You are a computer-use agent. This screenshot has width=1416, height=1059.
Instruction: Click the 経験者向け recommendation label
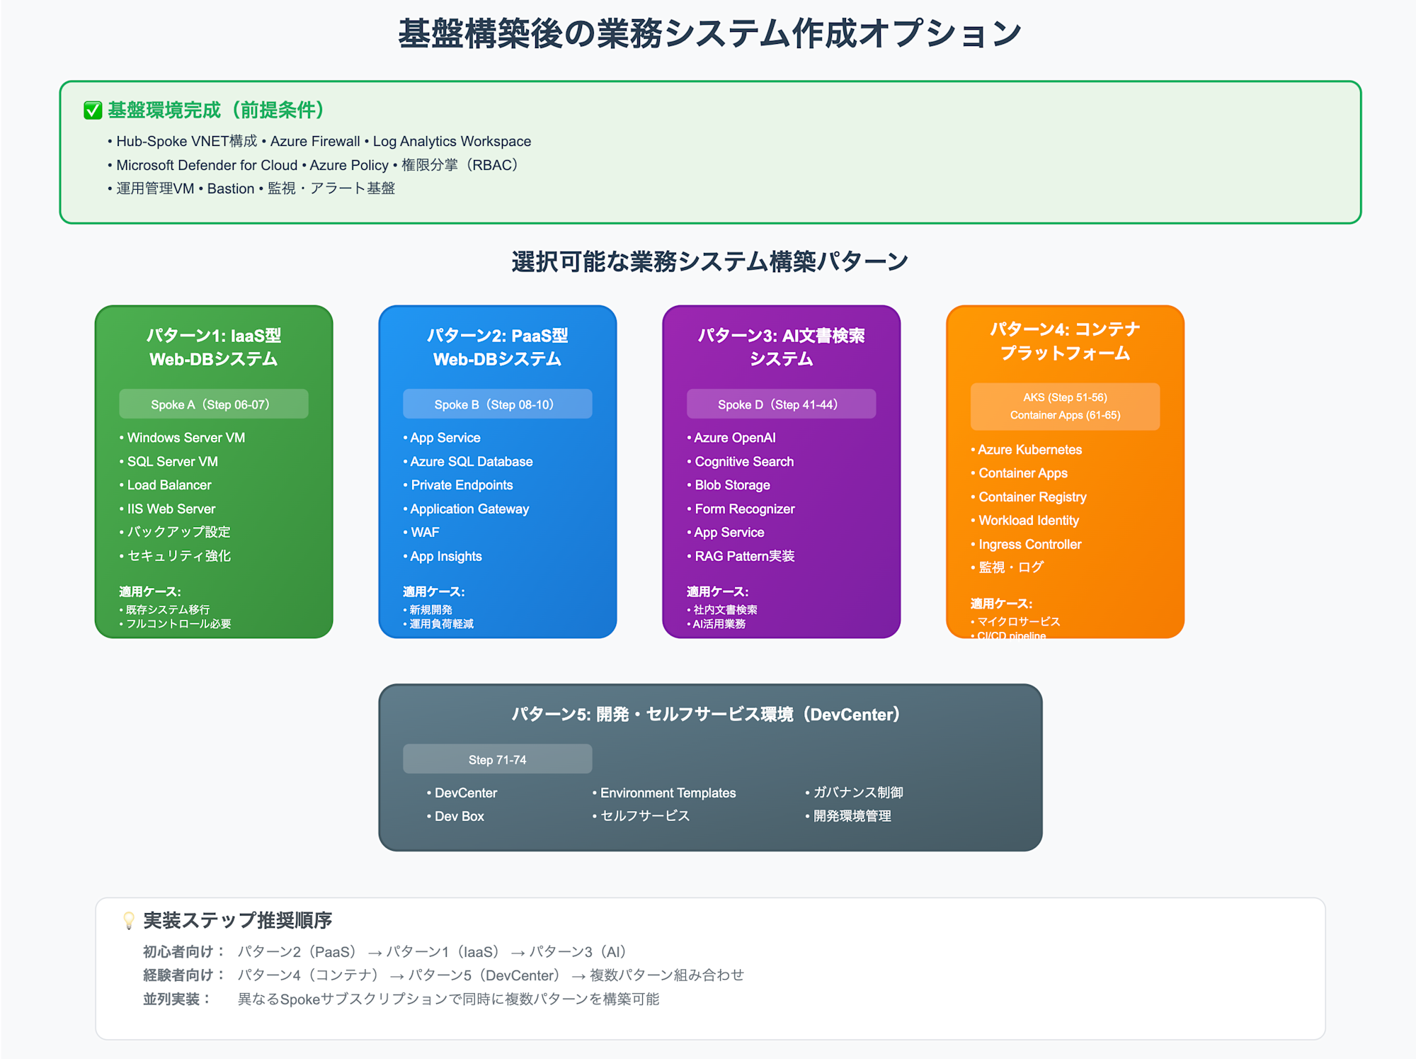tap(183, 975)
